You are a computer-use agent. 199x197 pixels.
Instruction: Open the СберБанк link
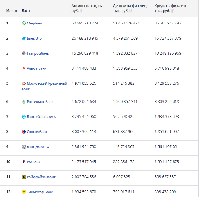(35, 23)
